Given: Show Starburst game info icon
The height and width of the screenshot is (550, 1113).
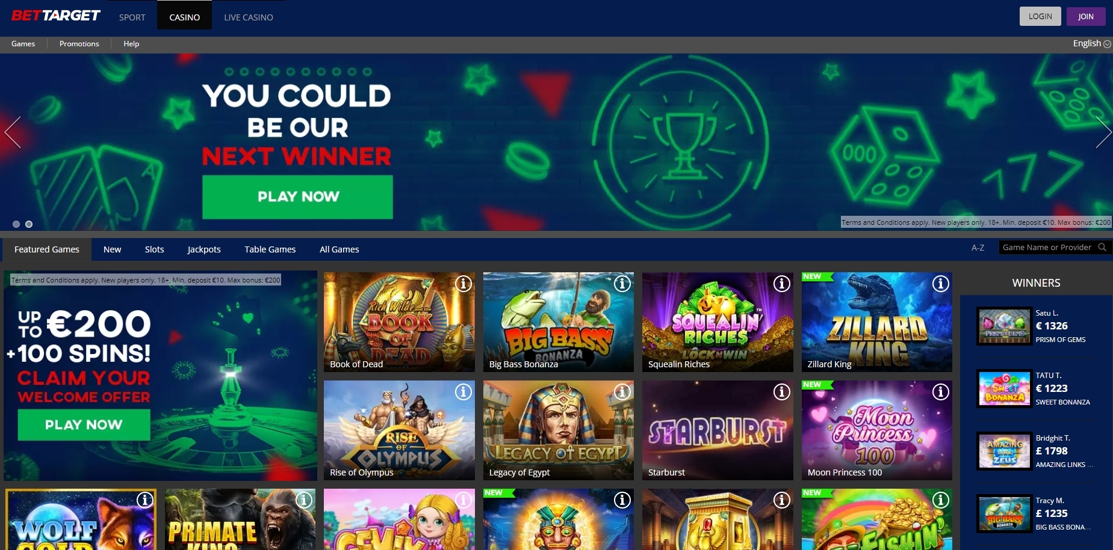Looking at the screenshot, I should (x=782, y=392).
